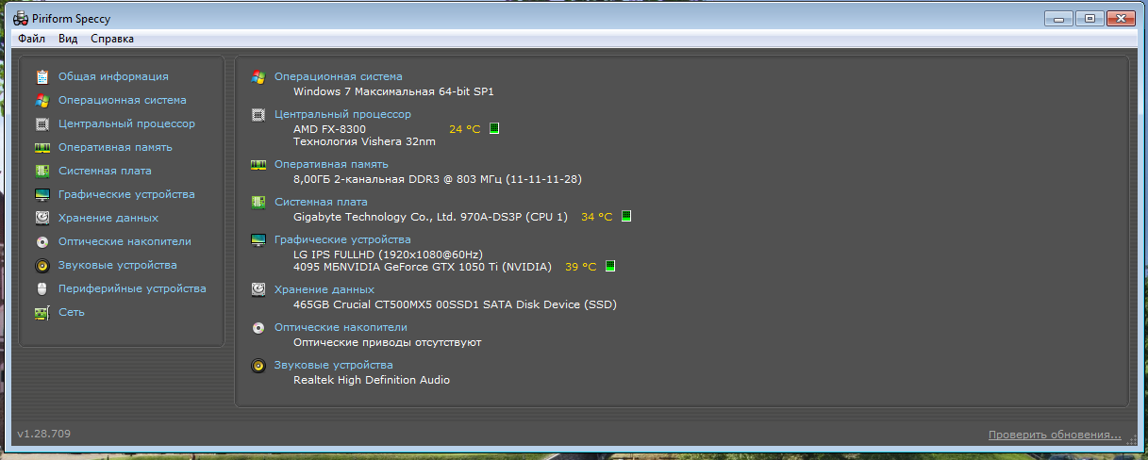Click the 8,00ГБ 2-канальная DDR3 line
The image size is (1148, 460).
(x=438, y=179)
